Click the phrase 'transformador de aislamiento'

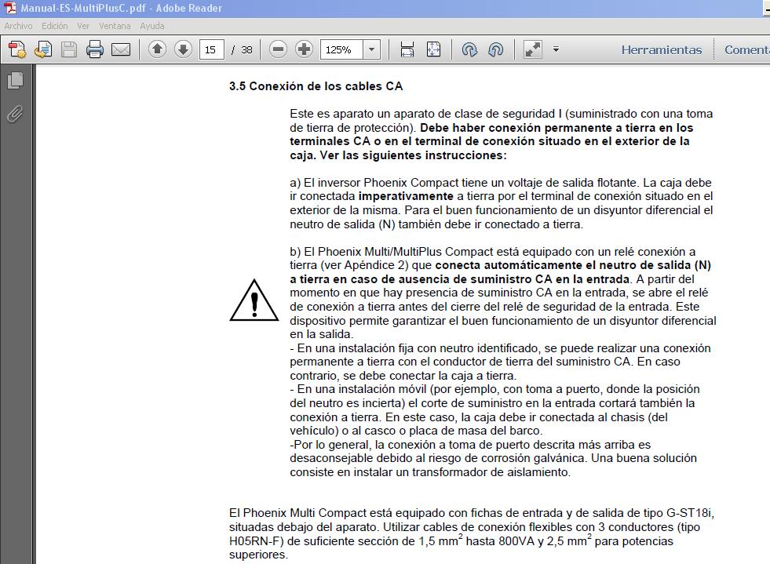[x=490, y=472]
